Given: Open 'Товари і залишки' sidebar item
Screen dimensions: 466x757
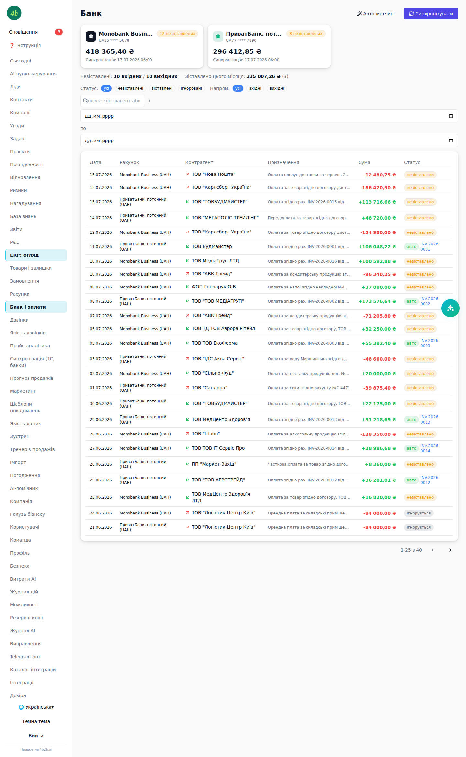Looking at the screenshot, I should (36, 268).
